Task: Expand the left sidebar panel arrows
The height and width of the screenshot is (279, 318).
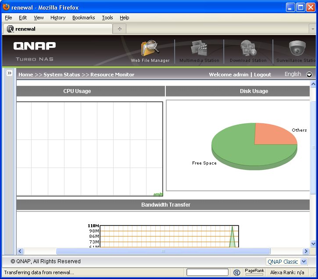Action: point(9,73)
